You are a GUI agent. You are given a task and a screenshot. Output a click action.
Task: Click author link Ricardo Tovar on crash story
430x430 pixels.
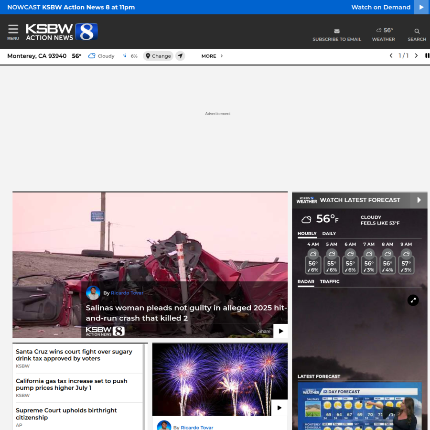pos(127,293)
